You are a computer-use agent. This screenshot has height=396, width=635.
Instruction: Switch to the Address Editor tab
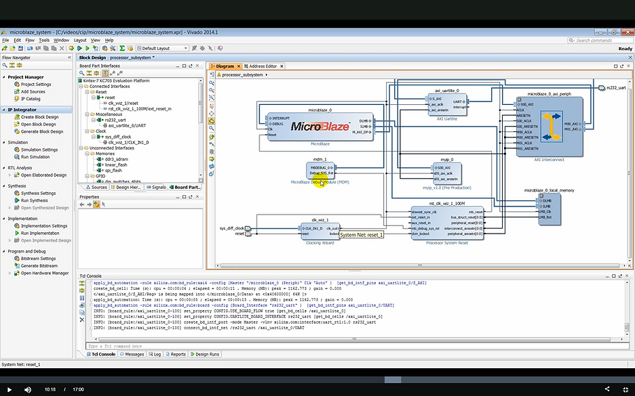click(x=261, y=66)
